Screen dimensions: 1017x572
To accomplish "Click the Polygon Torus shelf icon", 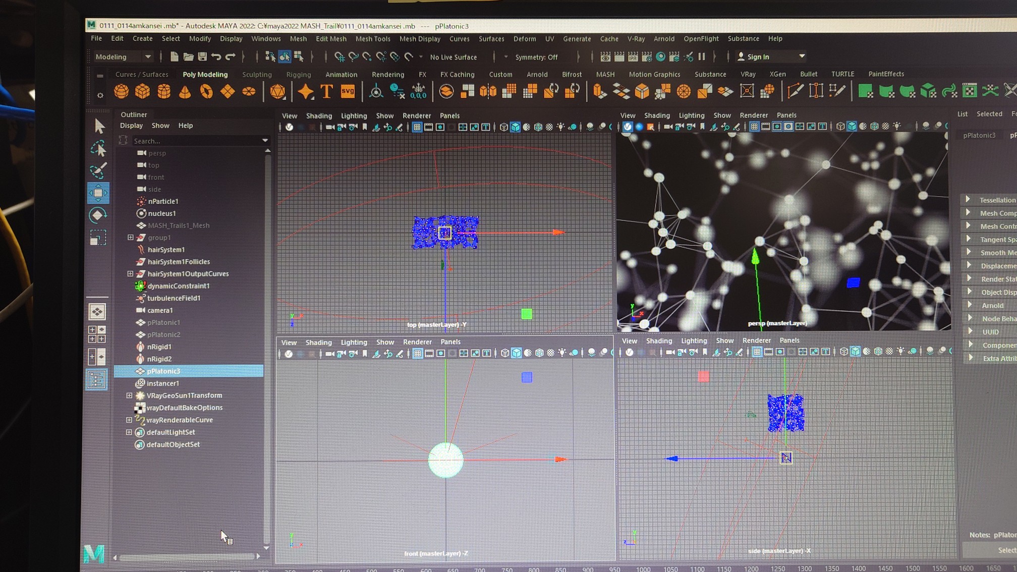I will coord(206,91).
